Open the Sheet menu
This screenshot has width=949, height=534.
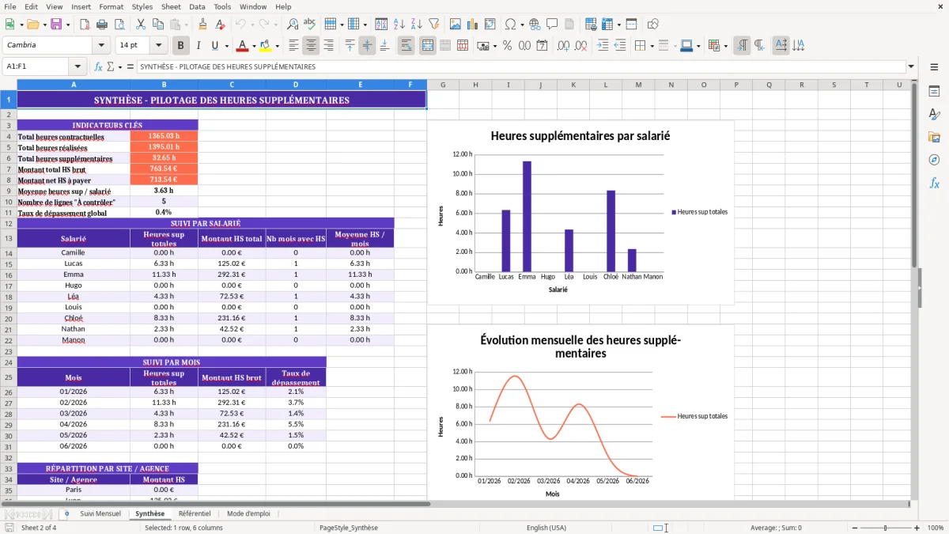171,6
